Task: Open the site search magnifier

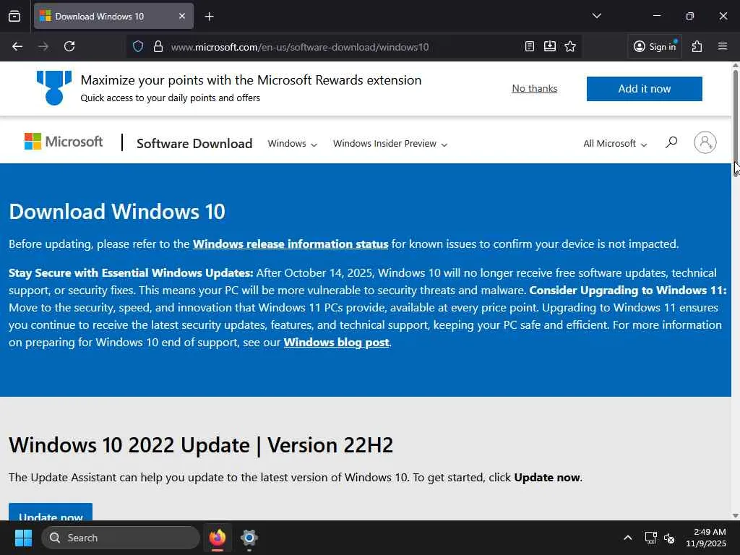Action: pos(671,142)
